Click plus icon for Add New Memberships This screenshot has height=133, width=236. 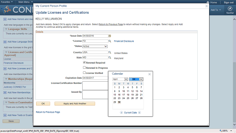point(5,93)
